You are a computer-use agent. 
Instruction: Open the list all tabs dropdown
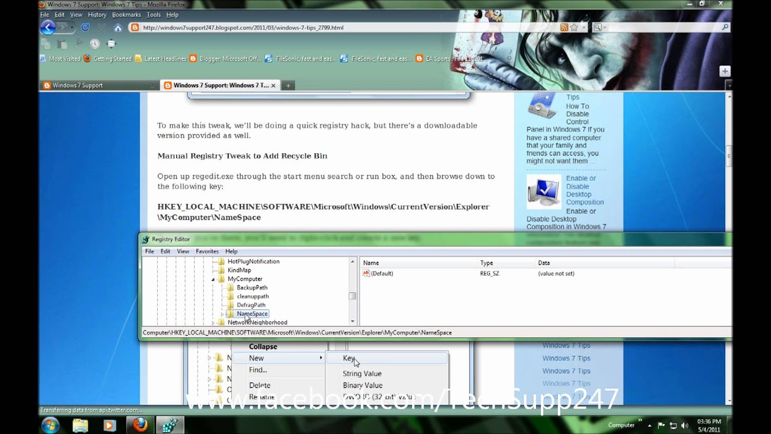click(x=729, y=86)
